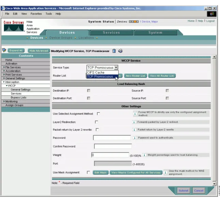Open Locations subtab
220x198 pixels.
pos(86,38)
